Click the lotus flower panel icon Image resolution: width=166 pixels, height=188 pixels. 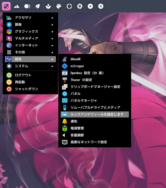pos(48,6)
